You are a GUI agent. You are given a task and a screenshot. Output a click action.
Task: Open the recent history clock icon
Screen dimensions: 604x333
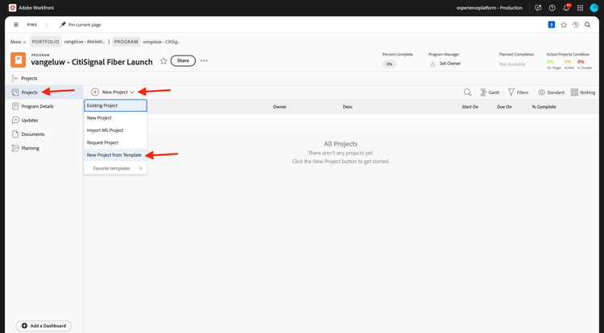point(576,25)
